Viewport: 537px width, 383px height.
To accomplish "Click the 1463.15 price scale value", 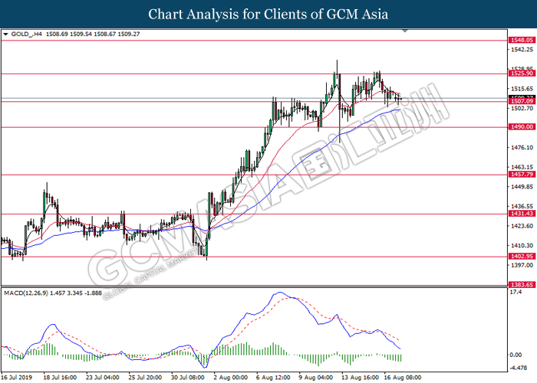I will pos(522,167).
